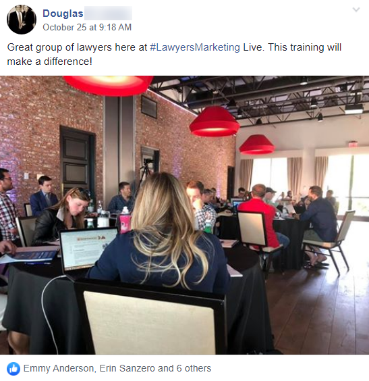Screen dimensions: 369x381
Task: Show the 6 others who reacted
Action: tap(194, 368)
